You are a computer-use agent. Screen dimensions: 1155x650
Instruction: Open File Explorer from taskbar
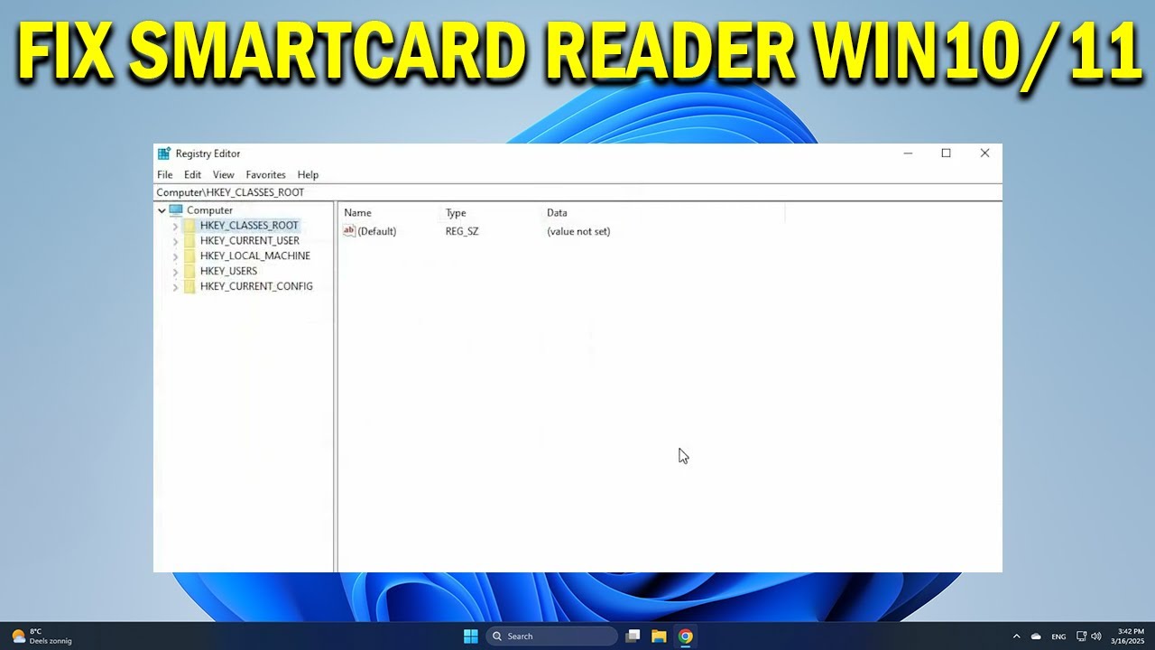(x=659, y=636)
